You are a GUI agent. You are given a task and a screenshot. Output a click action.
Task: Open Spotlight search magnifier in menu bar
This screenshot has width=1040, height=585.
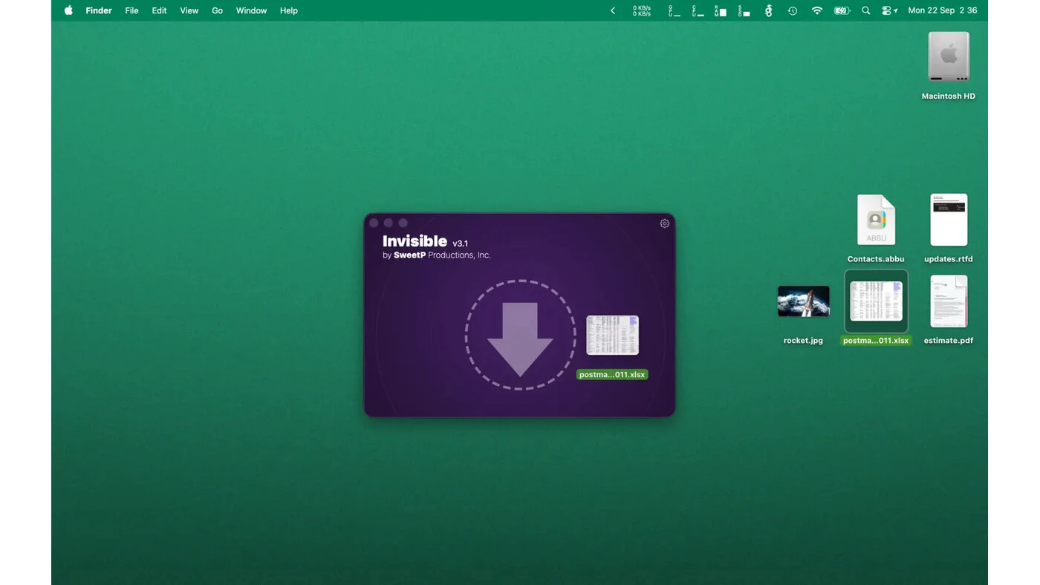[866, 10]
